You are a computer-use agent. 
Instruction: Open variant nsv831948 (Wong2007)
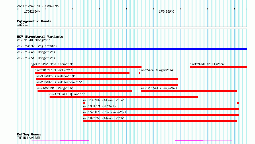click(34, 40)
